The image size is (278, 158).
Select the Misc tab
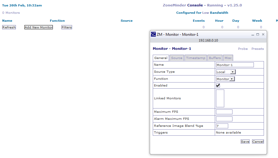228,58
